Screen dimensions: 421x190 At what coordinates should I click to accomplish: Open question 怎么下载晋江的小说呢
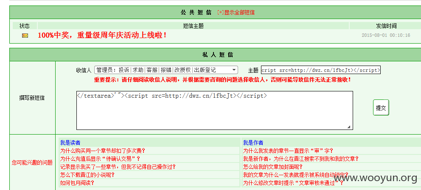click(87, 175)
